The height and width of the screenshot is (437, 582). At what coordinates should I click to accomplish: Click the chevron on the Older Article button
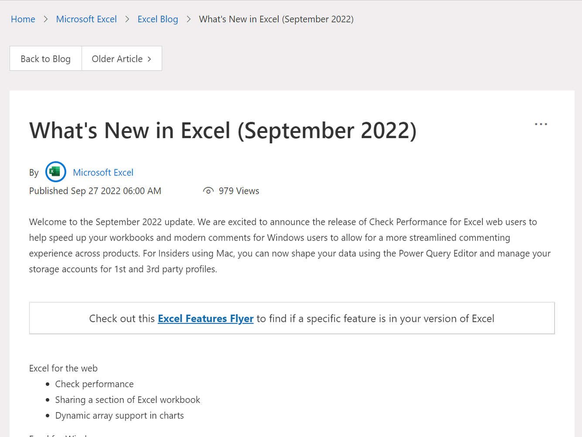[x=150, y=58]
